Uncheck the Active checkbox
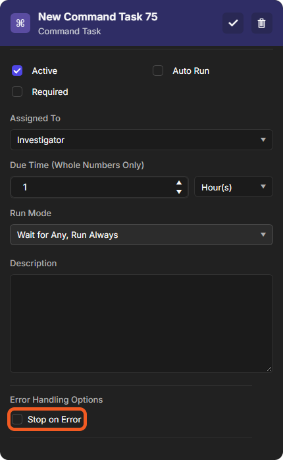Image resolution: width=283 pixels, height=460 pixels. tap(17, 71)
